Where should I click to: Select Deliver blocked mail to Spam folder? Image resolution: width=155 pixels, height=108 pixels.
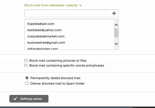pyautogui.click(x=27, y=83)
